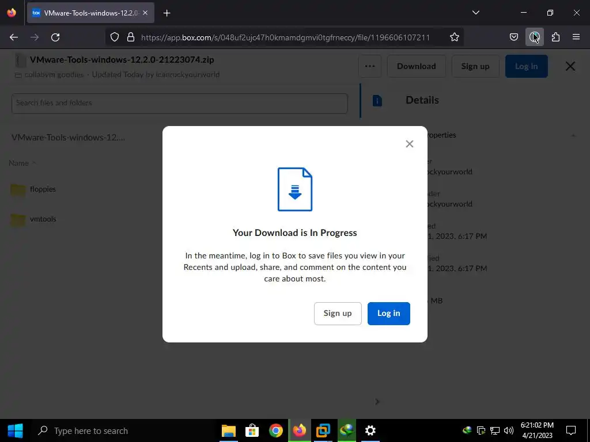Click the collabvm goodies folder link
The width and height of the screenshot is (590, 442).
pos(54,74)
